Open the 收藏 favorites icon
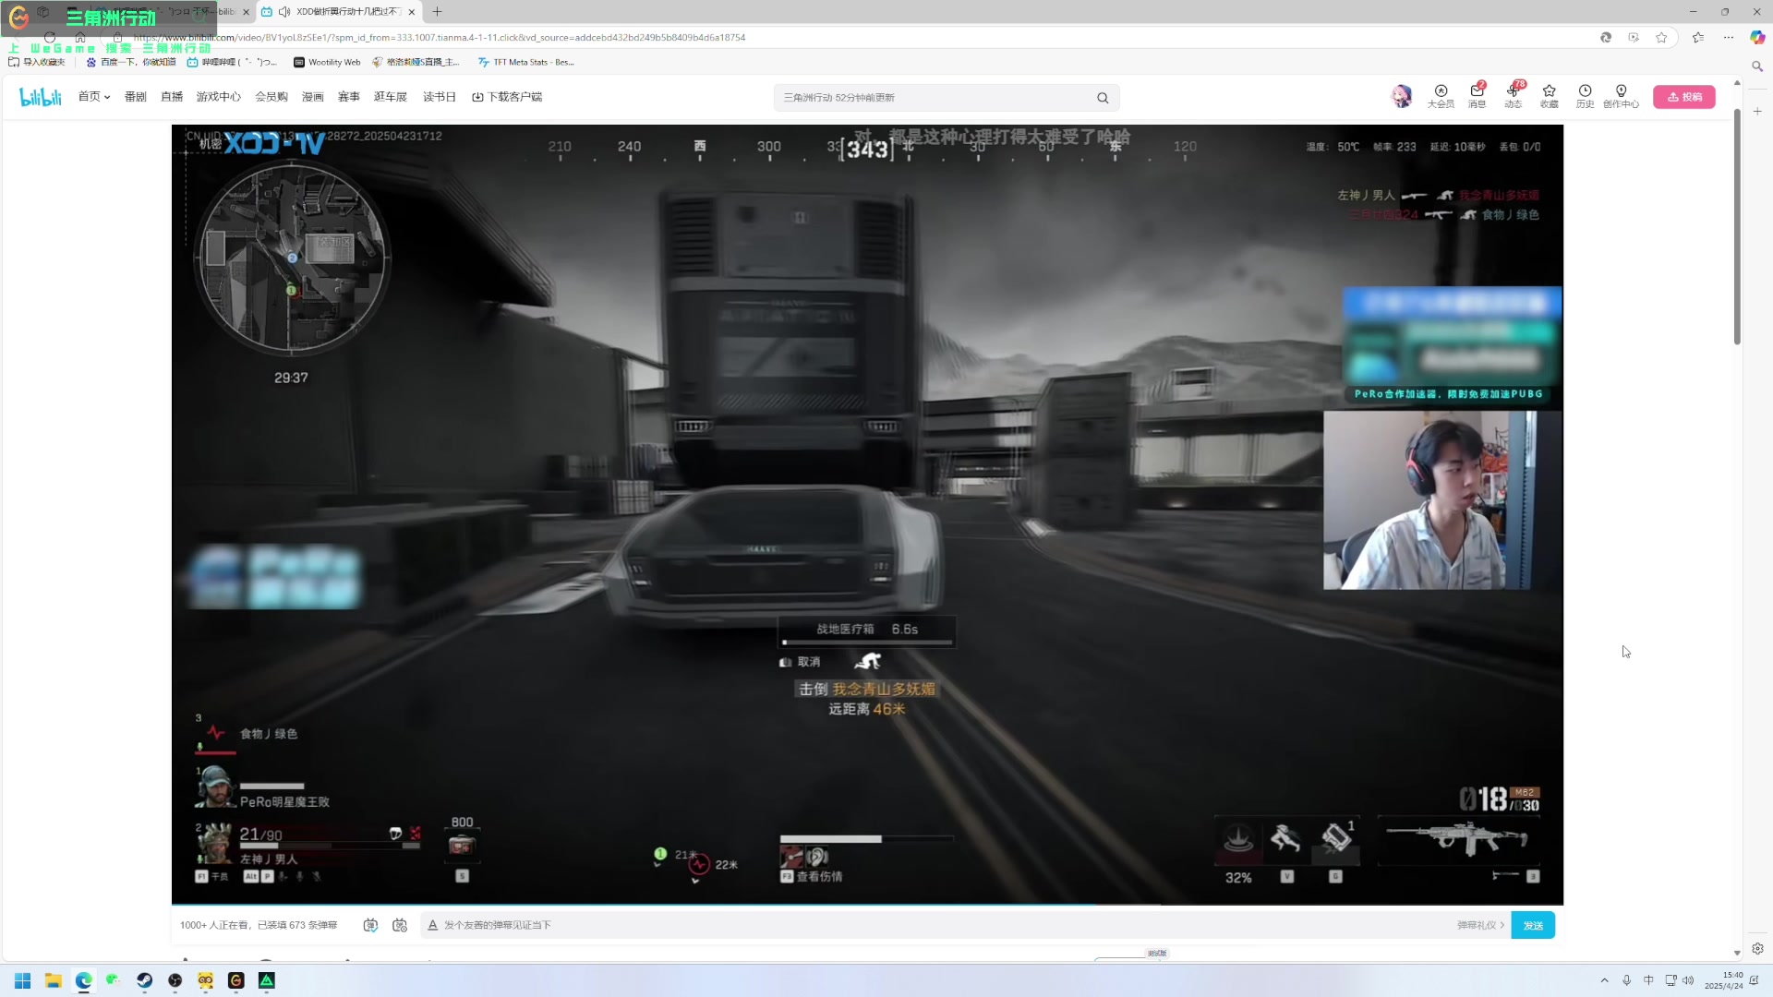Screen dimensions: 1773x997 pos(1549,96)
